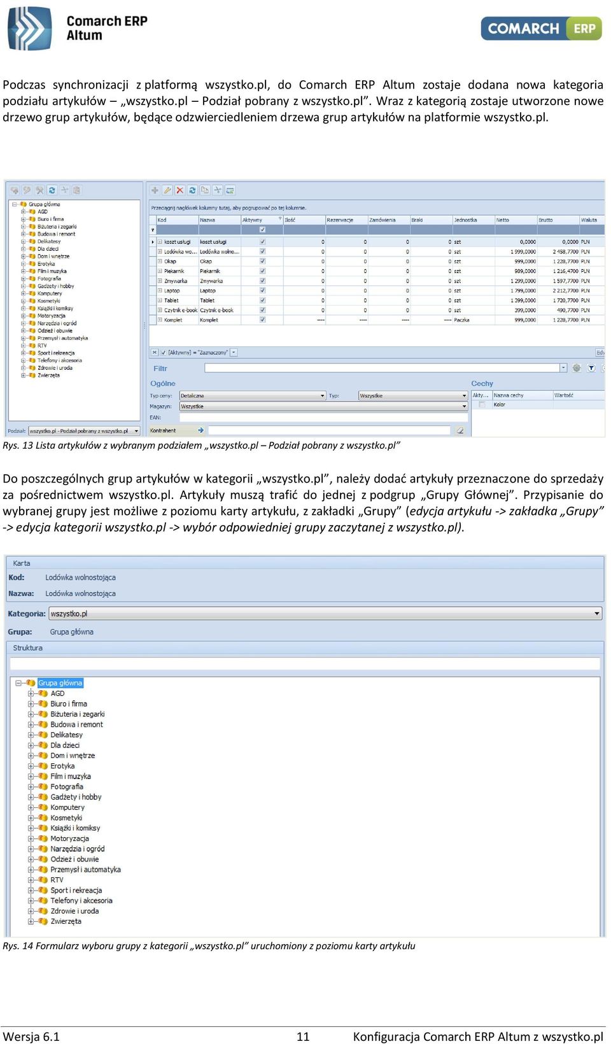611x1044 pixels.
Task: Click the refresh icon above the article list
Action: click(x=192, y=190)
